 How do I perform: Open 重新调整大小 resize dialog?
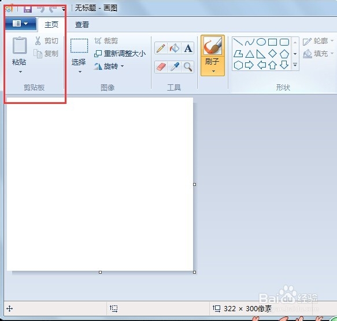(120, 54)
